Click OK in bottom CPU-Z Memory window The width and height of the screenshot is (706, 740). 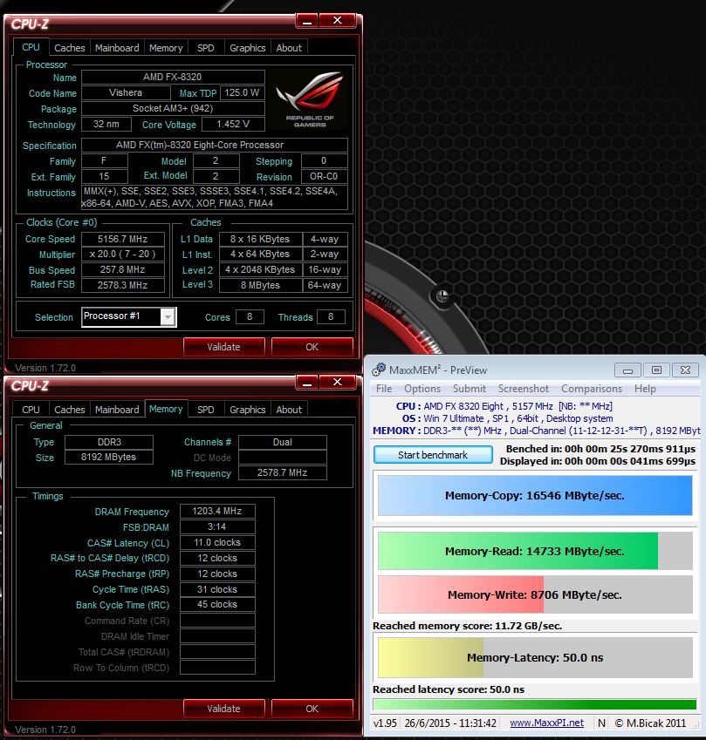pos(312,709)
